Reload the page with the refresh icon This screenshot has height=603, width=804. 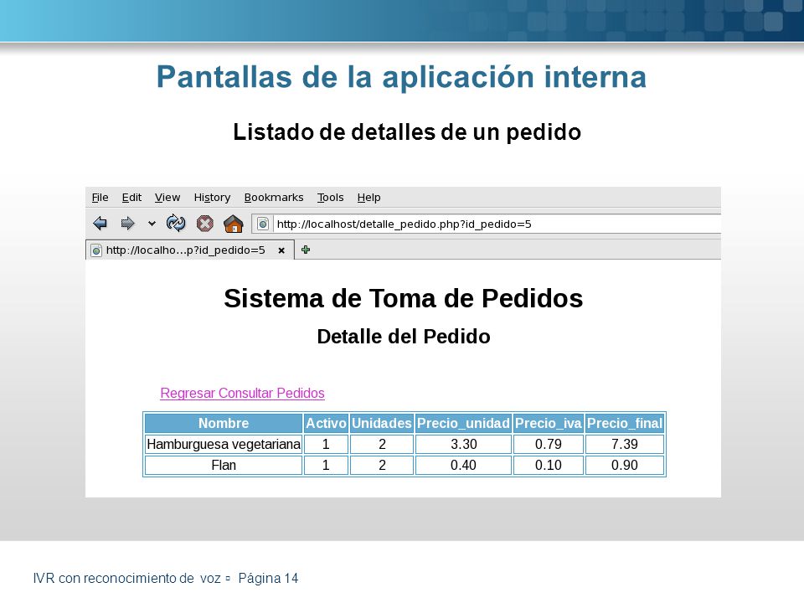coord(176,224)
